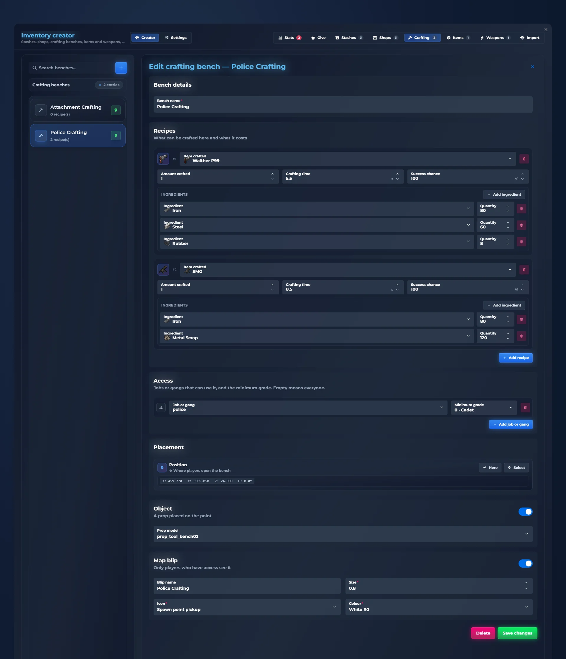Toggle the Map blip switch

(525, 563)
